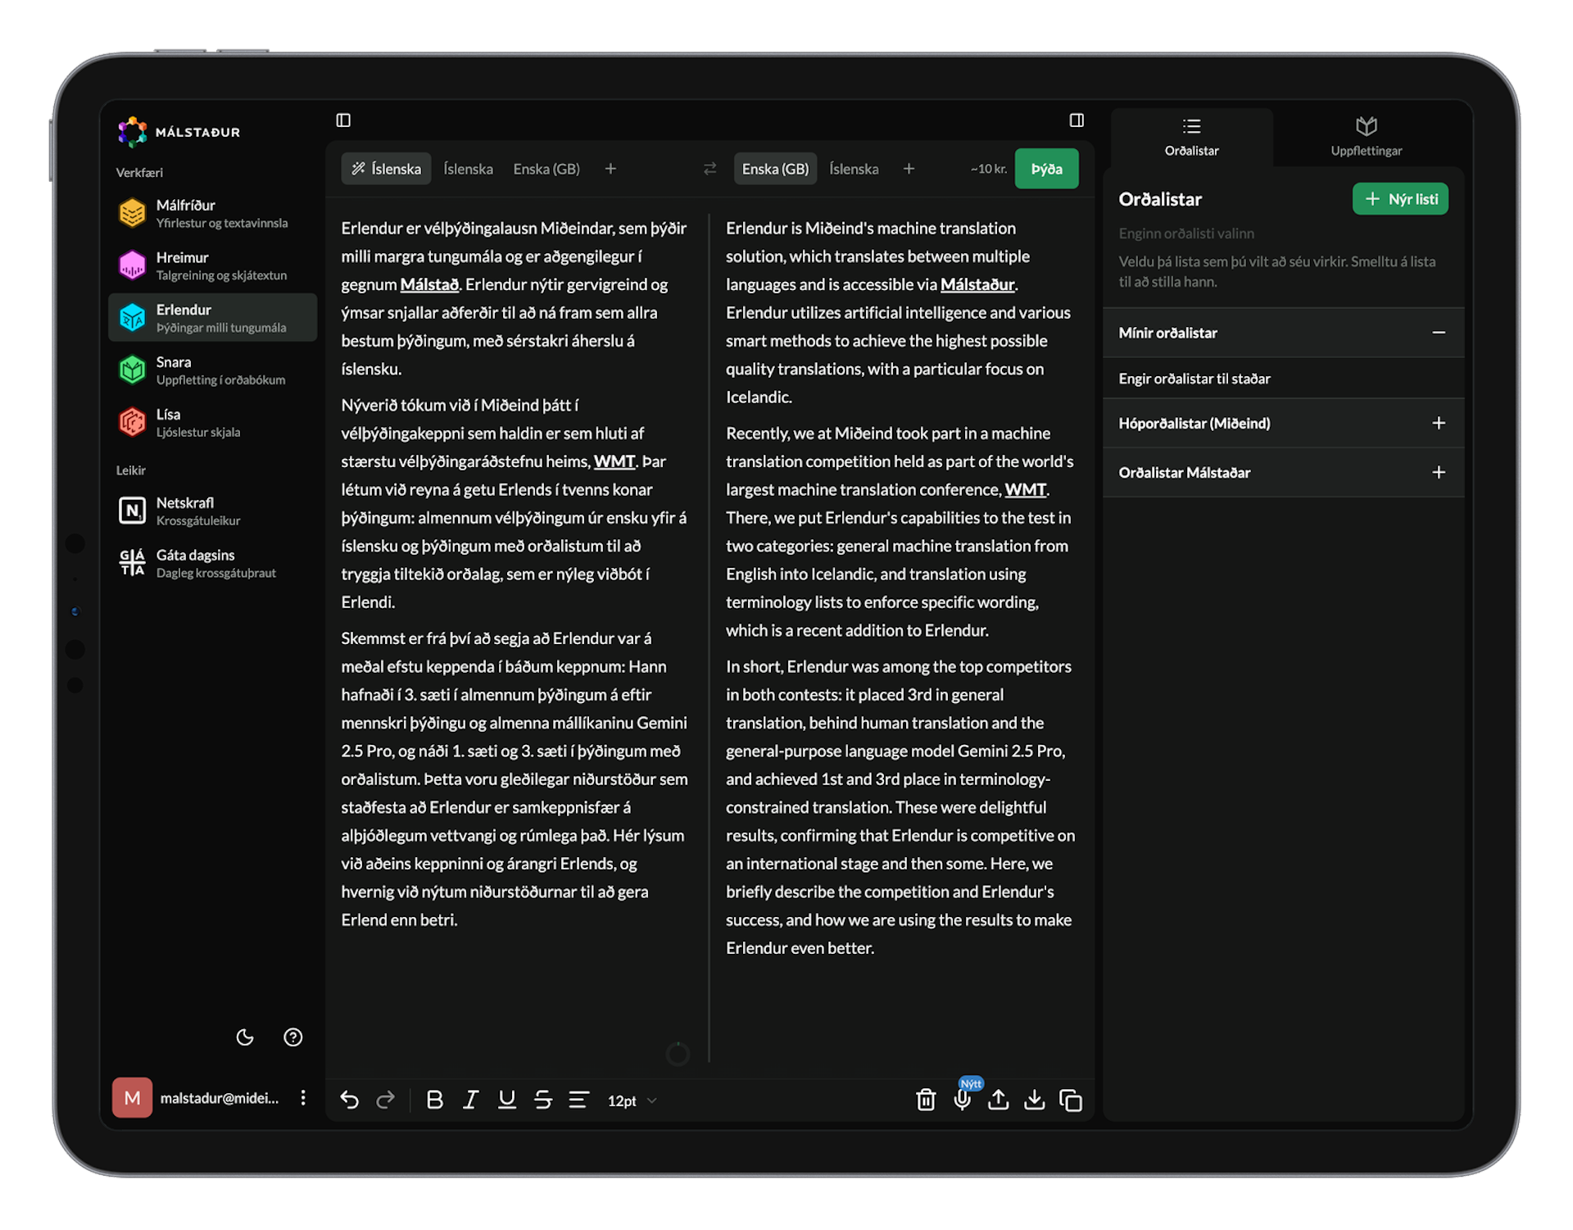Click the ~10 kr. cost estimate
Viewport: 1573px width, 1230px height.
click(989, 169)
